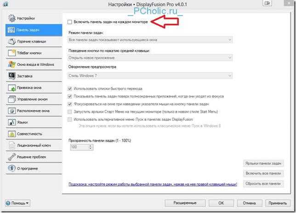Screen dimensions: 296x213
Task: Select the Горячие клавиши keyboard icon
Action: [11, 41]
